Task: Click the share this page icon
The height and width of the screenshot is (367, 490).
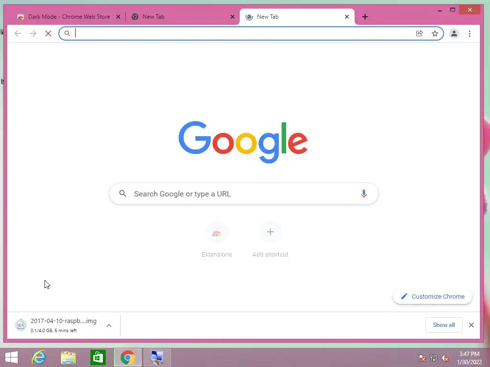Action: tap(419, 33)
